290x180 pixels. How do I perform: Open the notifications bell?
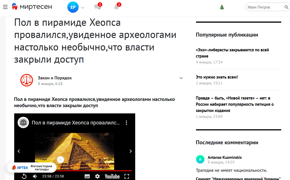[116, 7]
